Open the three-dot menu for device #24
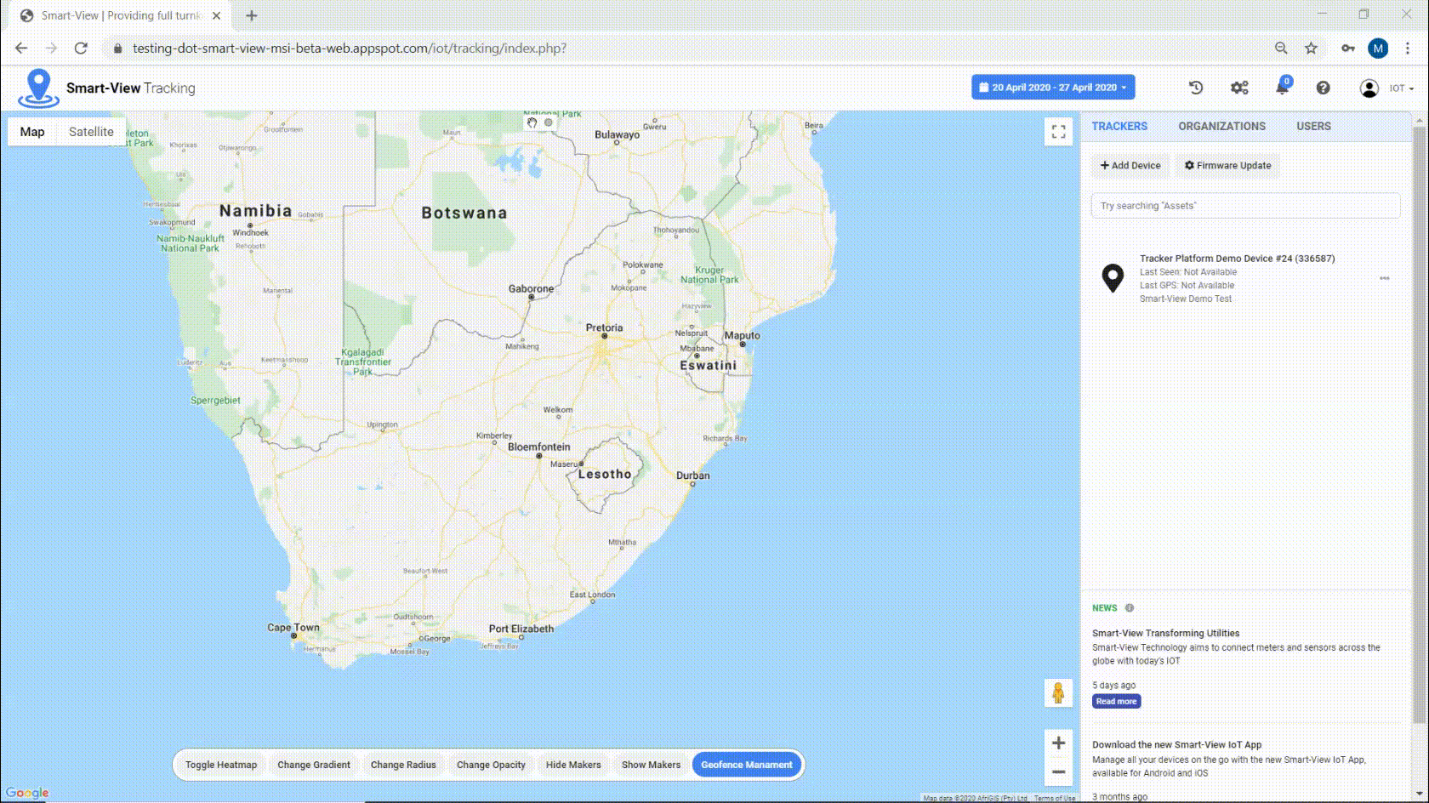 [1384, 278]
